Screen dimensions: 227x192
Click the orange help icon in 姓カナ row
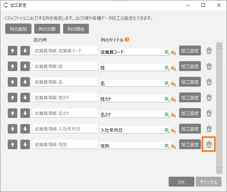click(x=173, y=99)
